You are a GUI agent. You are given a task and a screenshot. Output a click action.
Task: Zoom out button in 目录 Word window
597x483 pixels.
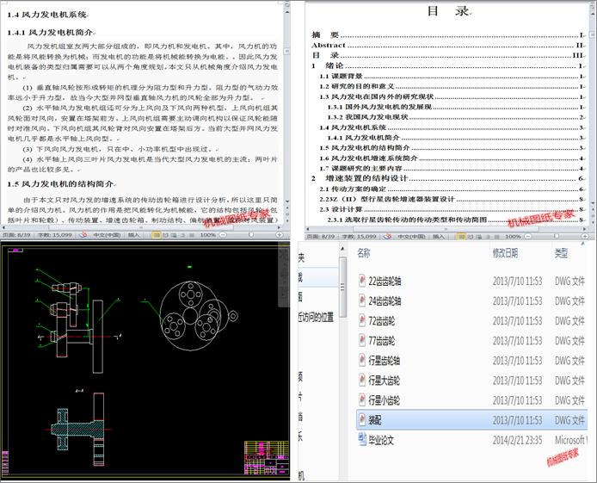[527, 237]
